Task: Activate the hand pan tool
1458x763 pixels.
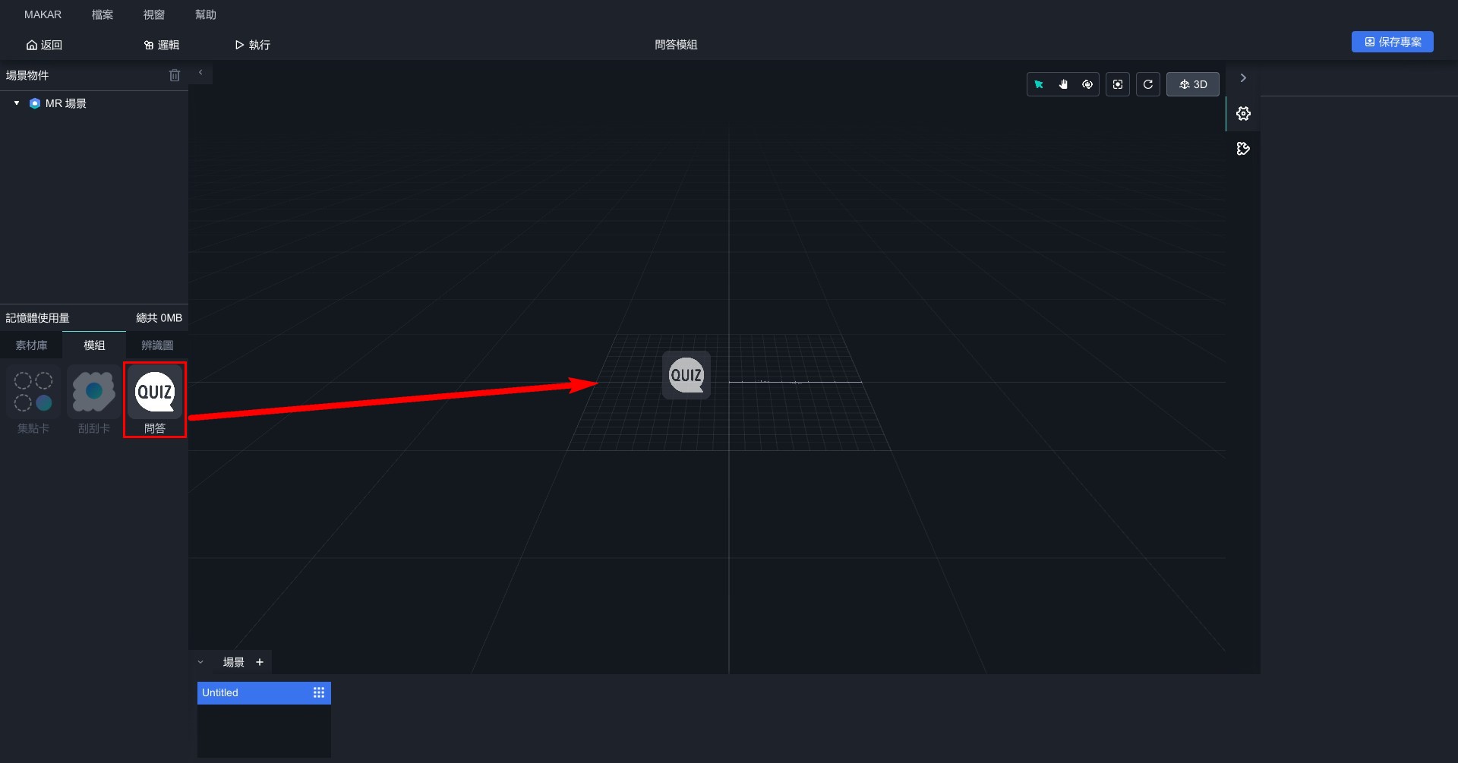Action: point(1063,84)
